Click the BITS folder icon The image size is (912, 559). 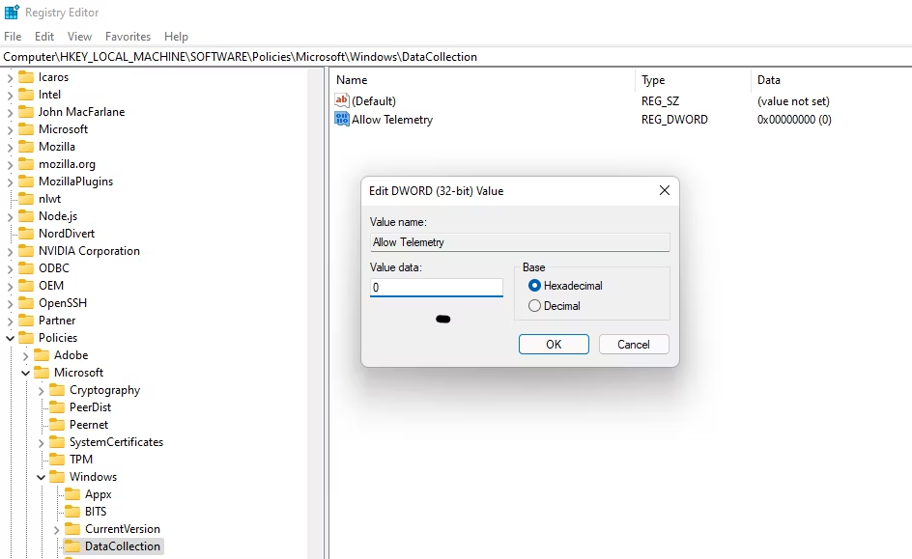tap(72, 512)
